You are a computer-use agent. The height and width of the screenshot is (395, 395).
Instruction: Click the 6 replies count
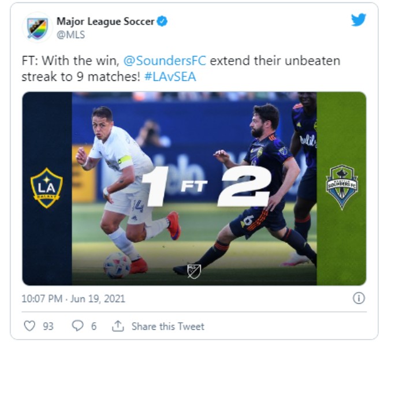click(x=94, y=326)
